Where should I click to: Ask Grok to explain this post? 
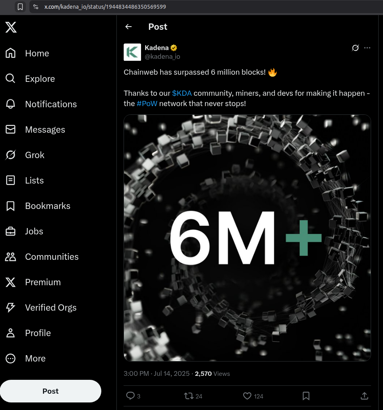click(x=355, y=48)
